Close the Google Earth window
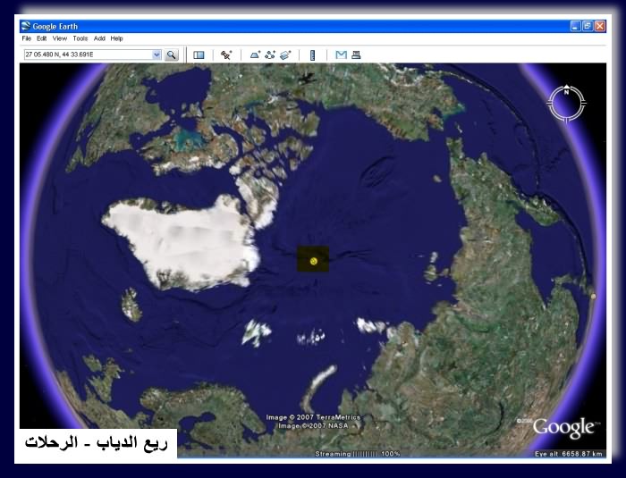Screen dimensions: 626x478 (x=600, y=26)
